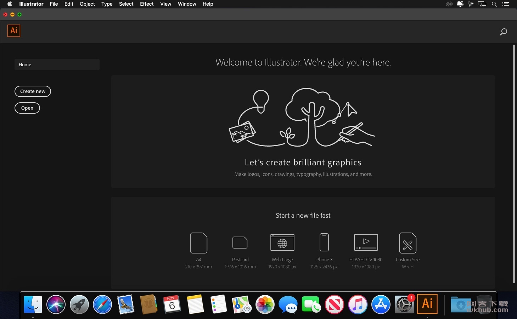Open Music (iTunes) icon in dock

point(358,304)
